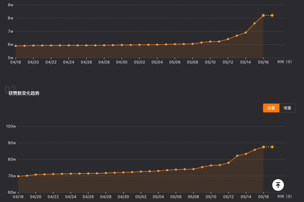This screenshot has height=202, width=304.
Task: Select the 05/10 data point on upper chart
Action: 210,41
